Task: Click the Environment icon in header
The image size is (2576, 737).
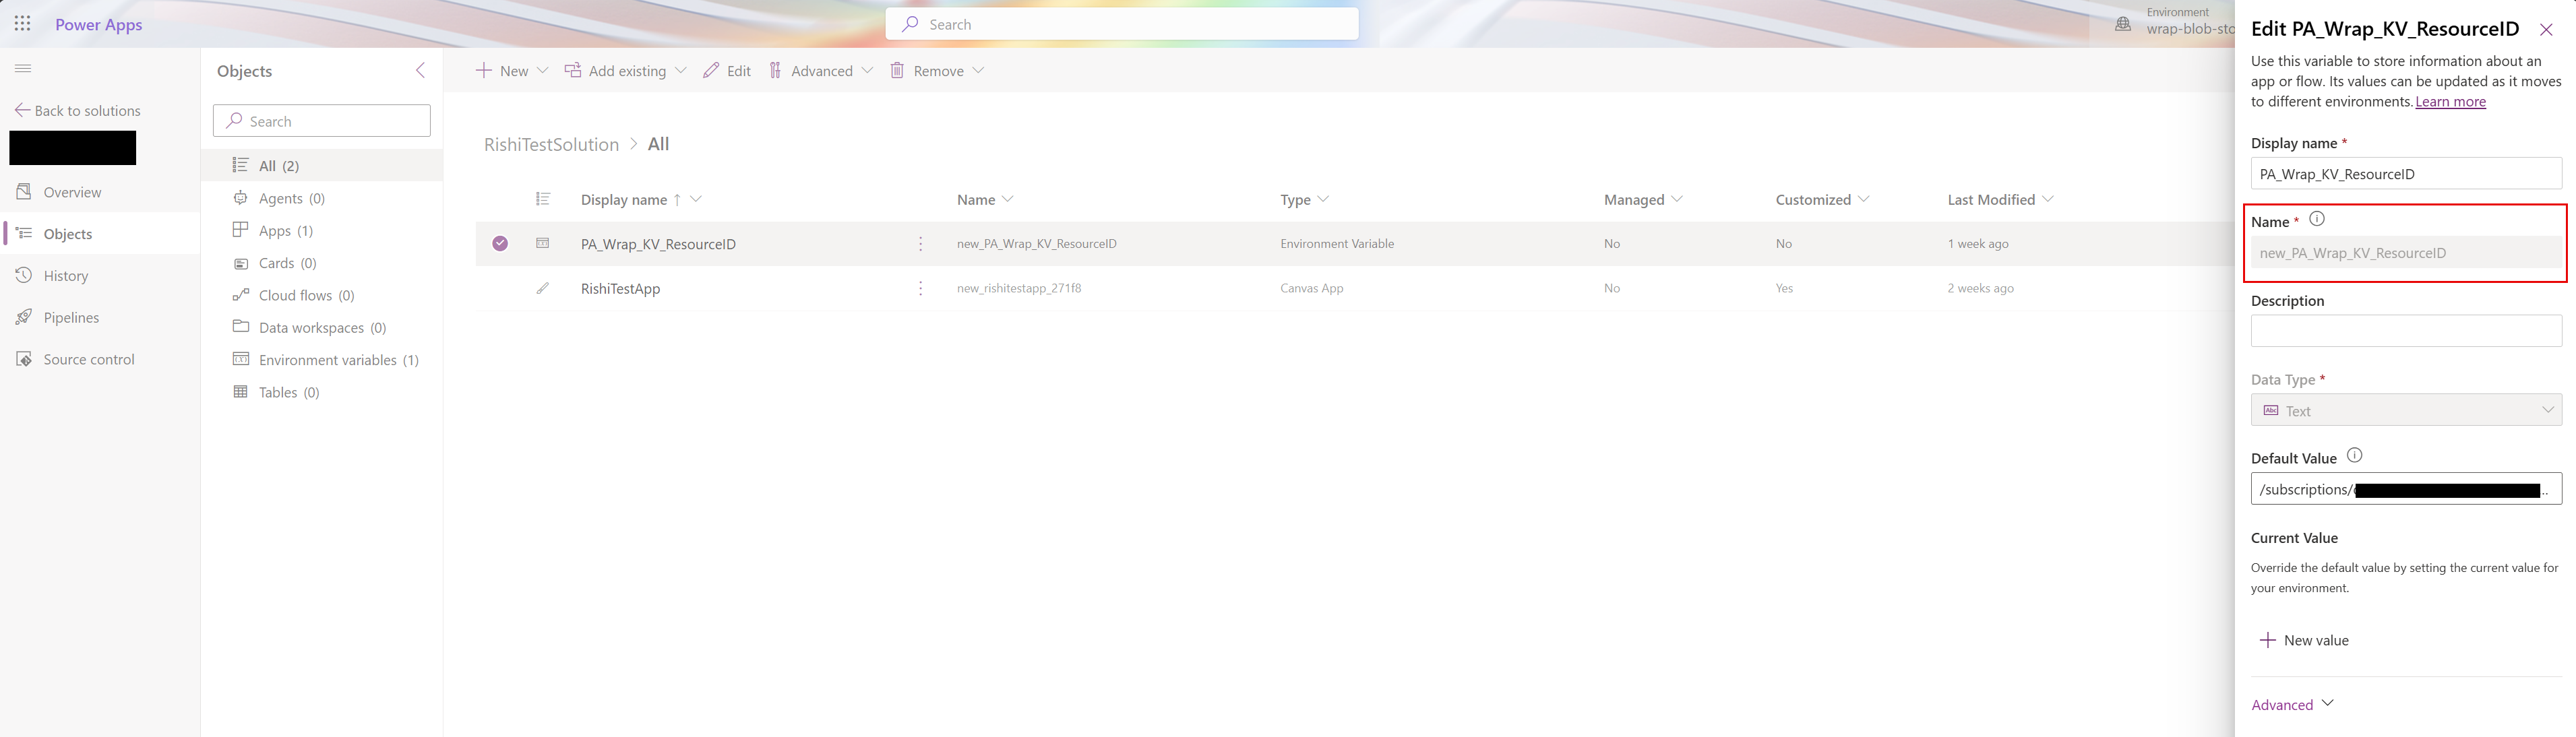Action: (2122, 24)
